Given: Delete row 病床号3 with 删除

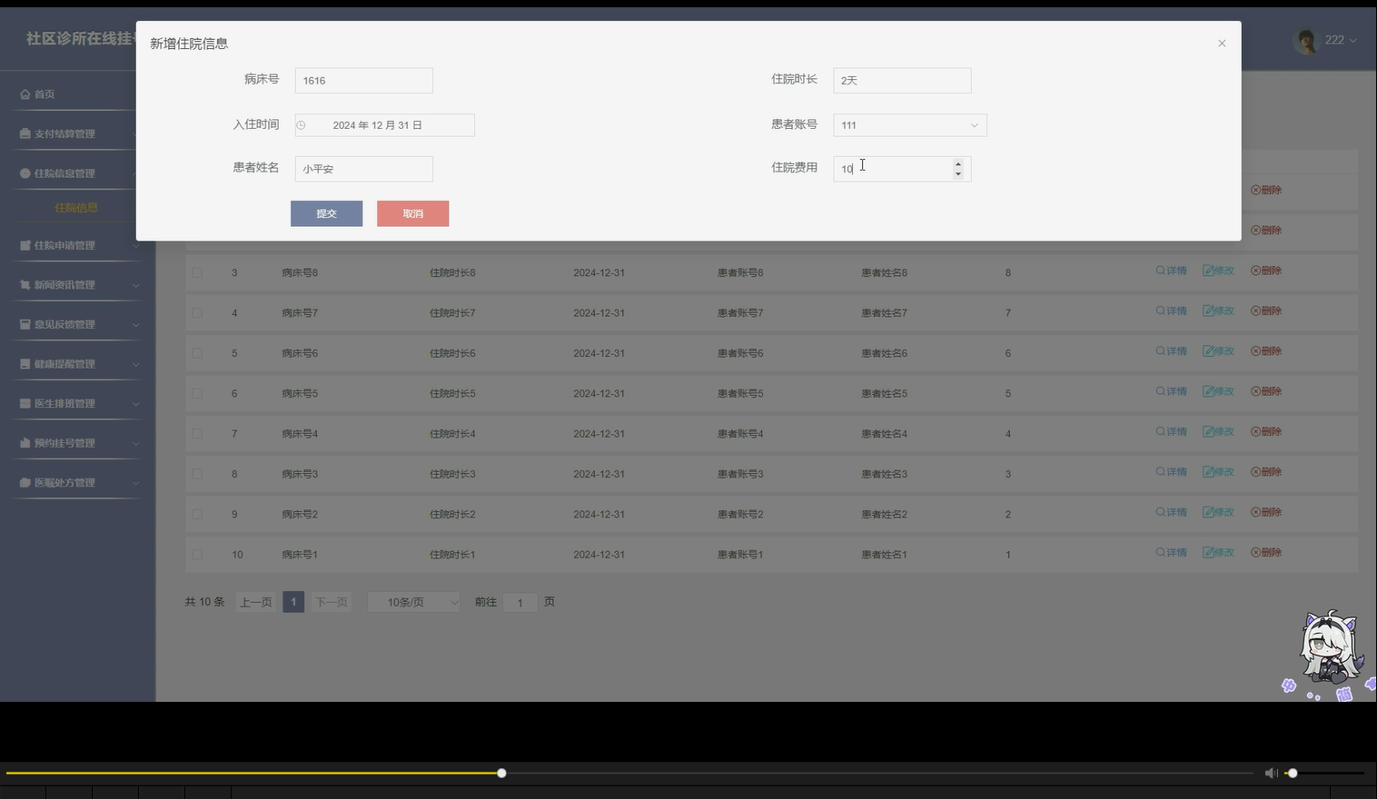Looking at the screenshot, I should click(x=1266, y=472).
